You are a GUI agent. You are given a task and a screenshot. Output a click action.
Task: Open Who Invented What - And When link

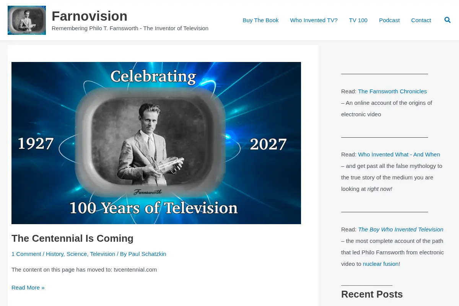tap(399, 155)
